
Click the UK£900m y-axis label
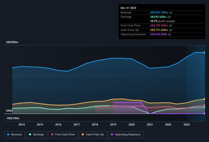click(x=12, y=42)
